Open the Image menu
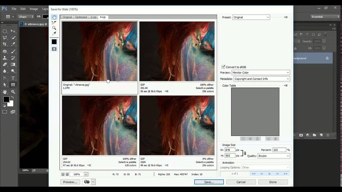The image size is (342, 192). 34,9
